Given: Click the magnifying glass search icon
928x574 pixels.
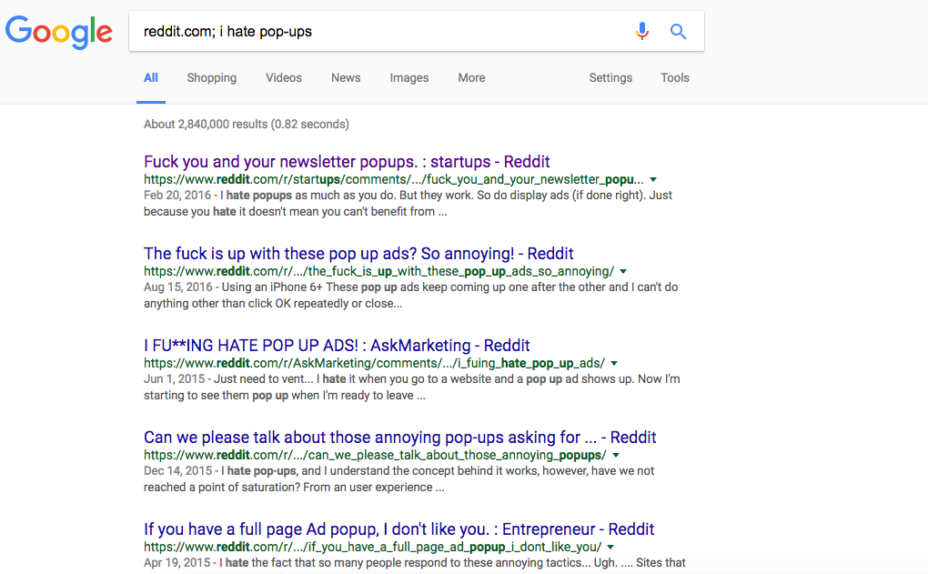Looking at the screenshot, I should (x=678, y=32).
